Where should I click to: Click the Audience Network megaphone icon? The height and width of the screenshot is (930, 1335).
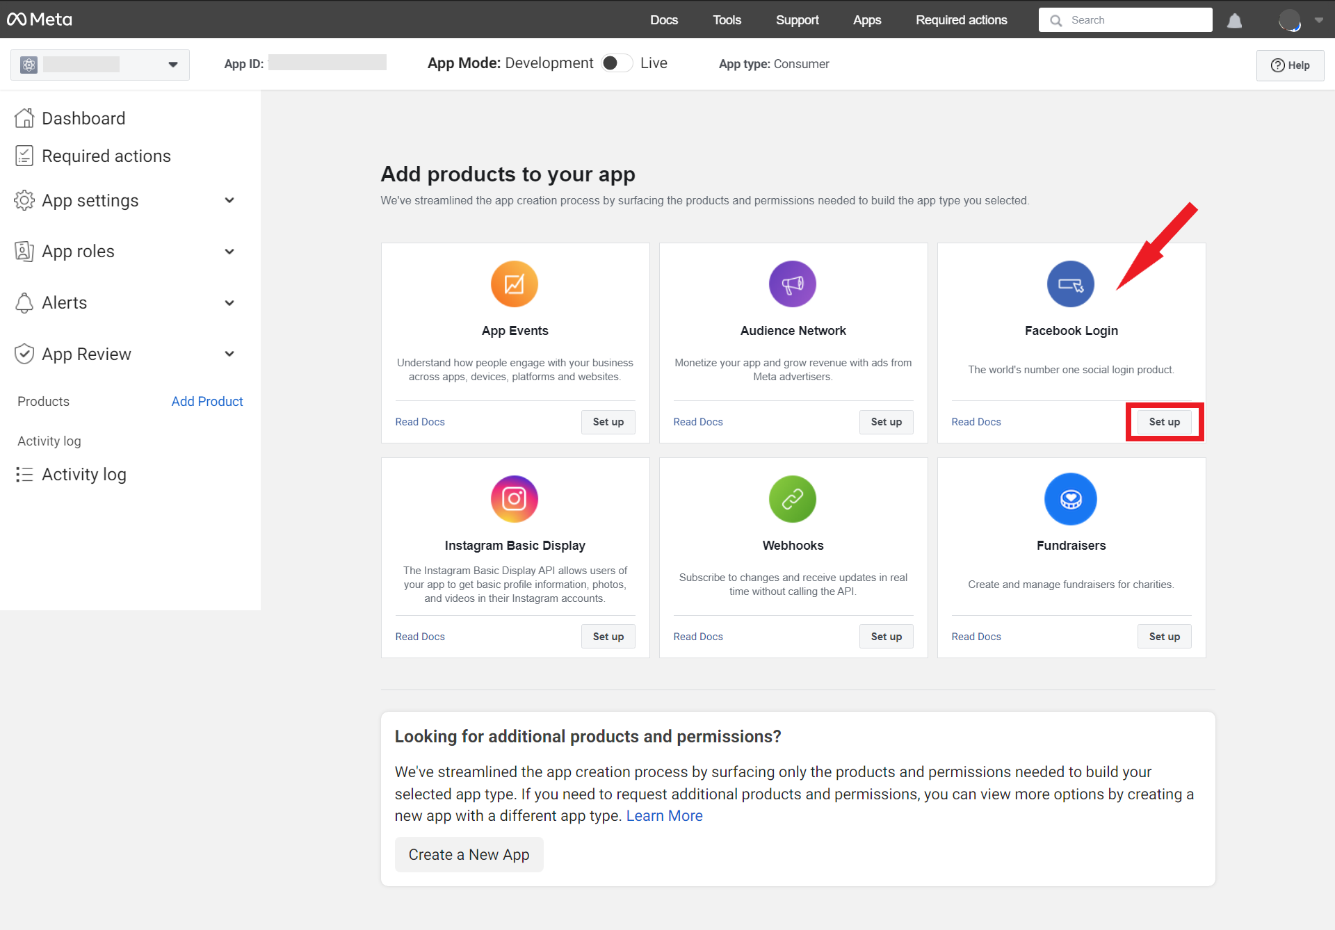792,284
